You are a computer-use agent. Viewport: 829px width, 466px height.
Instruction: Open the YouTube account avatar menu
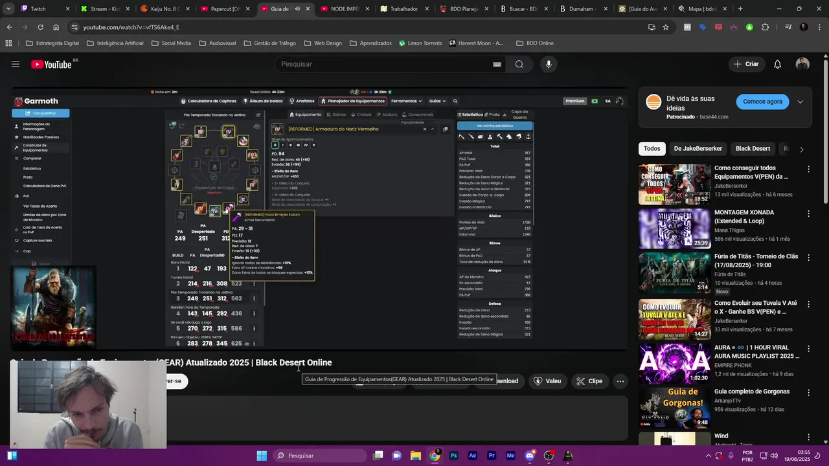[802, 64]
